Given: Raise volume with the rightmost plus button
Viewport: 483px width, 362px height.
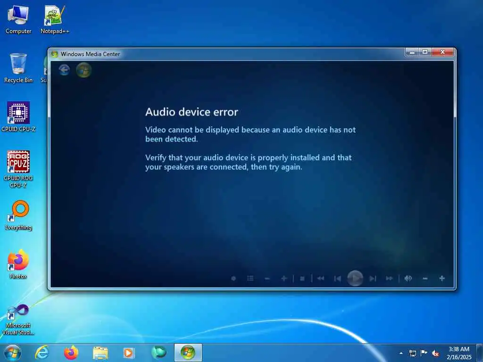Looking at the screenshot, I should click(441, 278).
